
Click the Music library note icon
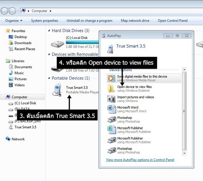point(11,73)
